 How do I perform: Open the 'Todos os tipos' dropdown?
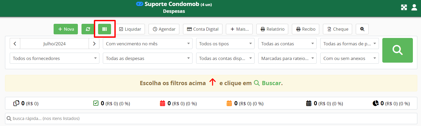click(x=225, y=44)
